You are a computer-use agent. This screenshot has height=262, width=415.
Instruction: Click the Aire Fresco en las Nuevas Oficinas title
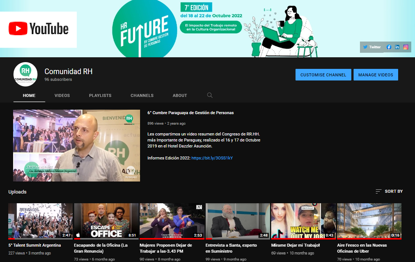[362, 248]
